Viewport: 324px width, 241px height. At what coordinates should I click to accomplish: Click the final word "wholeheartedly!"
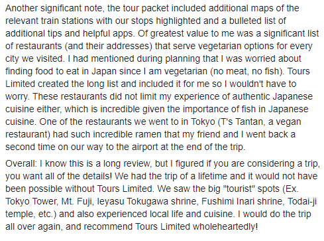coord(225,227)
